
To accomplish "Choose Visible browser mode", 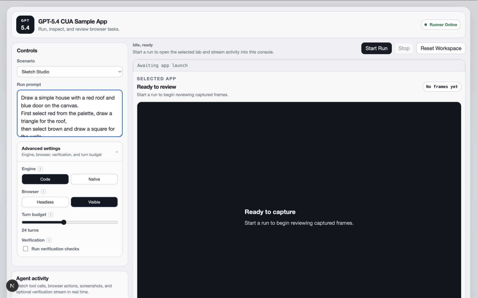I will [94, 202].
